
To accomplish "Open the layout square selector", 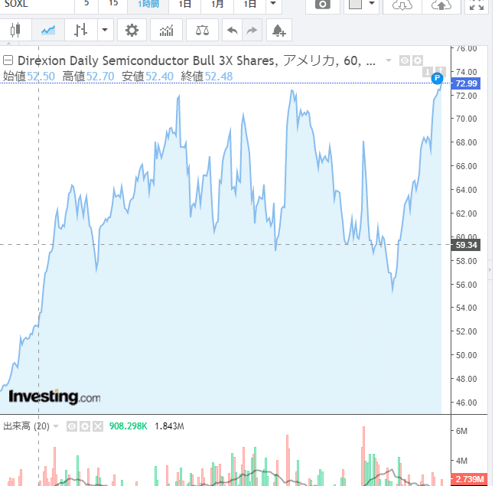I will [355, 5].
